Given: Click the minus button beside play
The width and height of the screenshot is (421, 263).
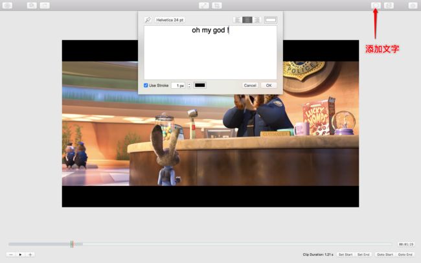Looking at the screenshot, I should [11, 255].
